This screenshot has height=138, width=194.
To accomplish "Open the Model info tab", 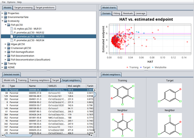I will tap(9, 80).
